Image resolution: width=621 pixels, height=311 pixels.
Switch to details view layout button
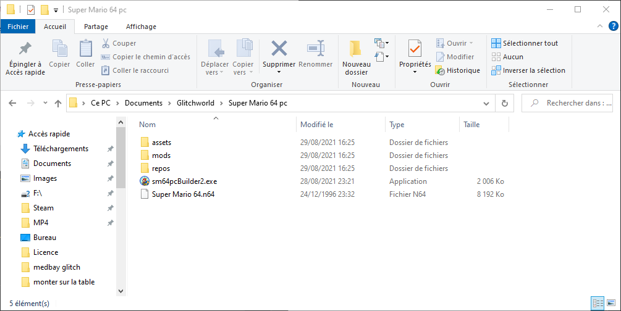click(598, 303)
